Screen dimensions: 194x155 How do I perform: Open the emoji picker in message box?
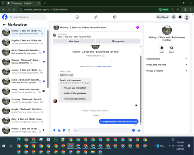coord(133,130)
